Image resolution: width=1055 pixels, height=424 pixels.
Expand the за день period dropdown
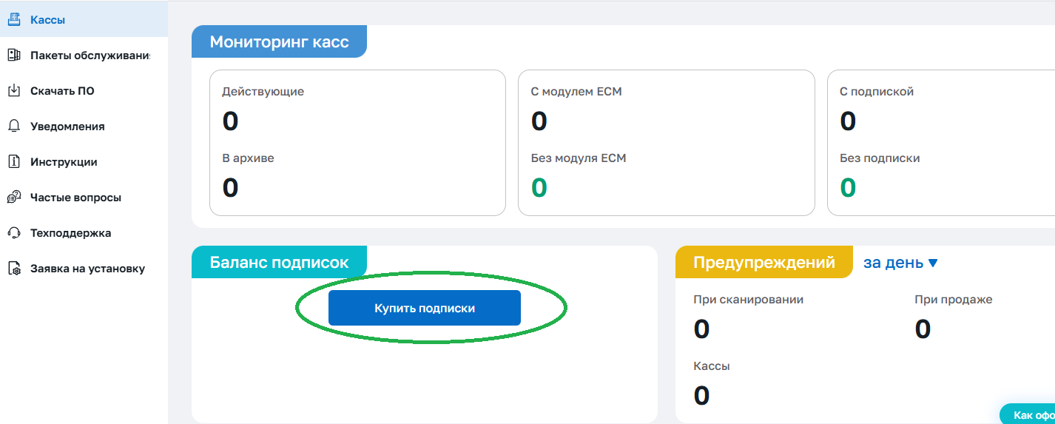(894, 263)
